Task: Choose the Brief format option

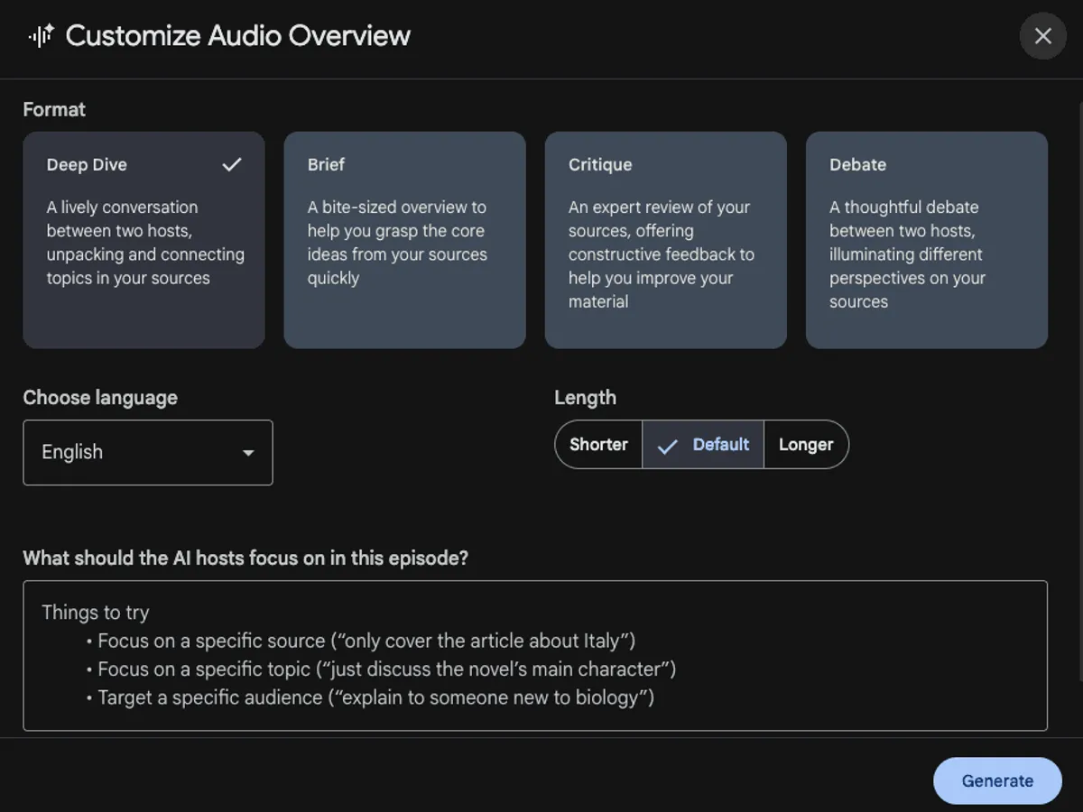Action: (x=404, y=240)
